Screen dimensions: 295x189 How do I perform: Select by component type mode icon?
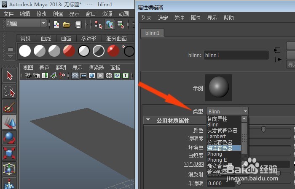[121, 24]
